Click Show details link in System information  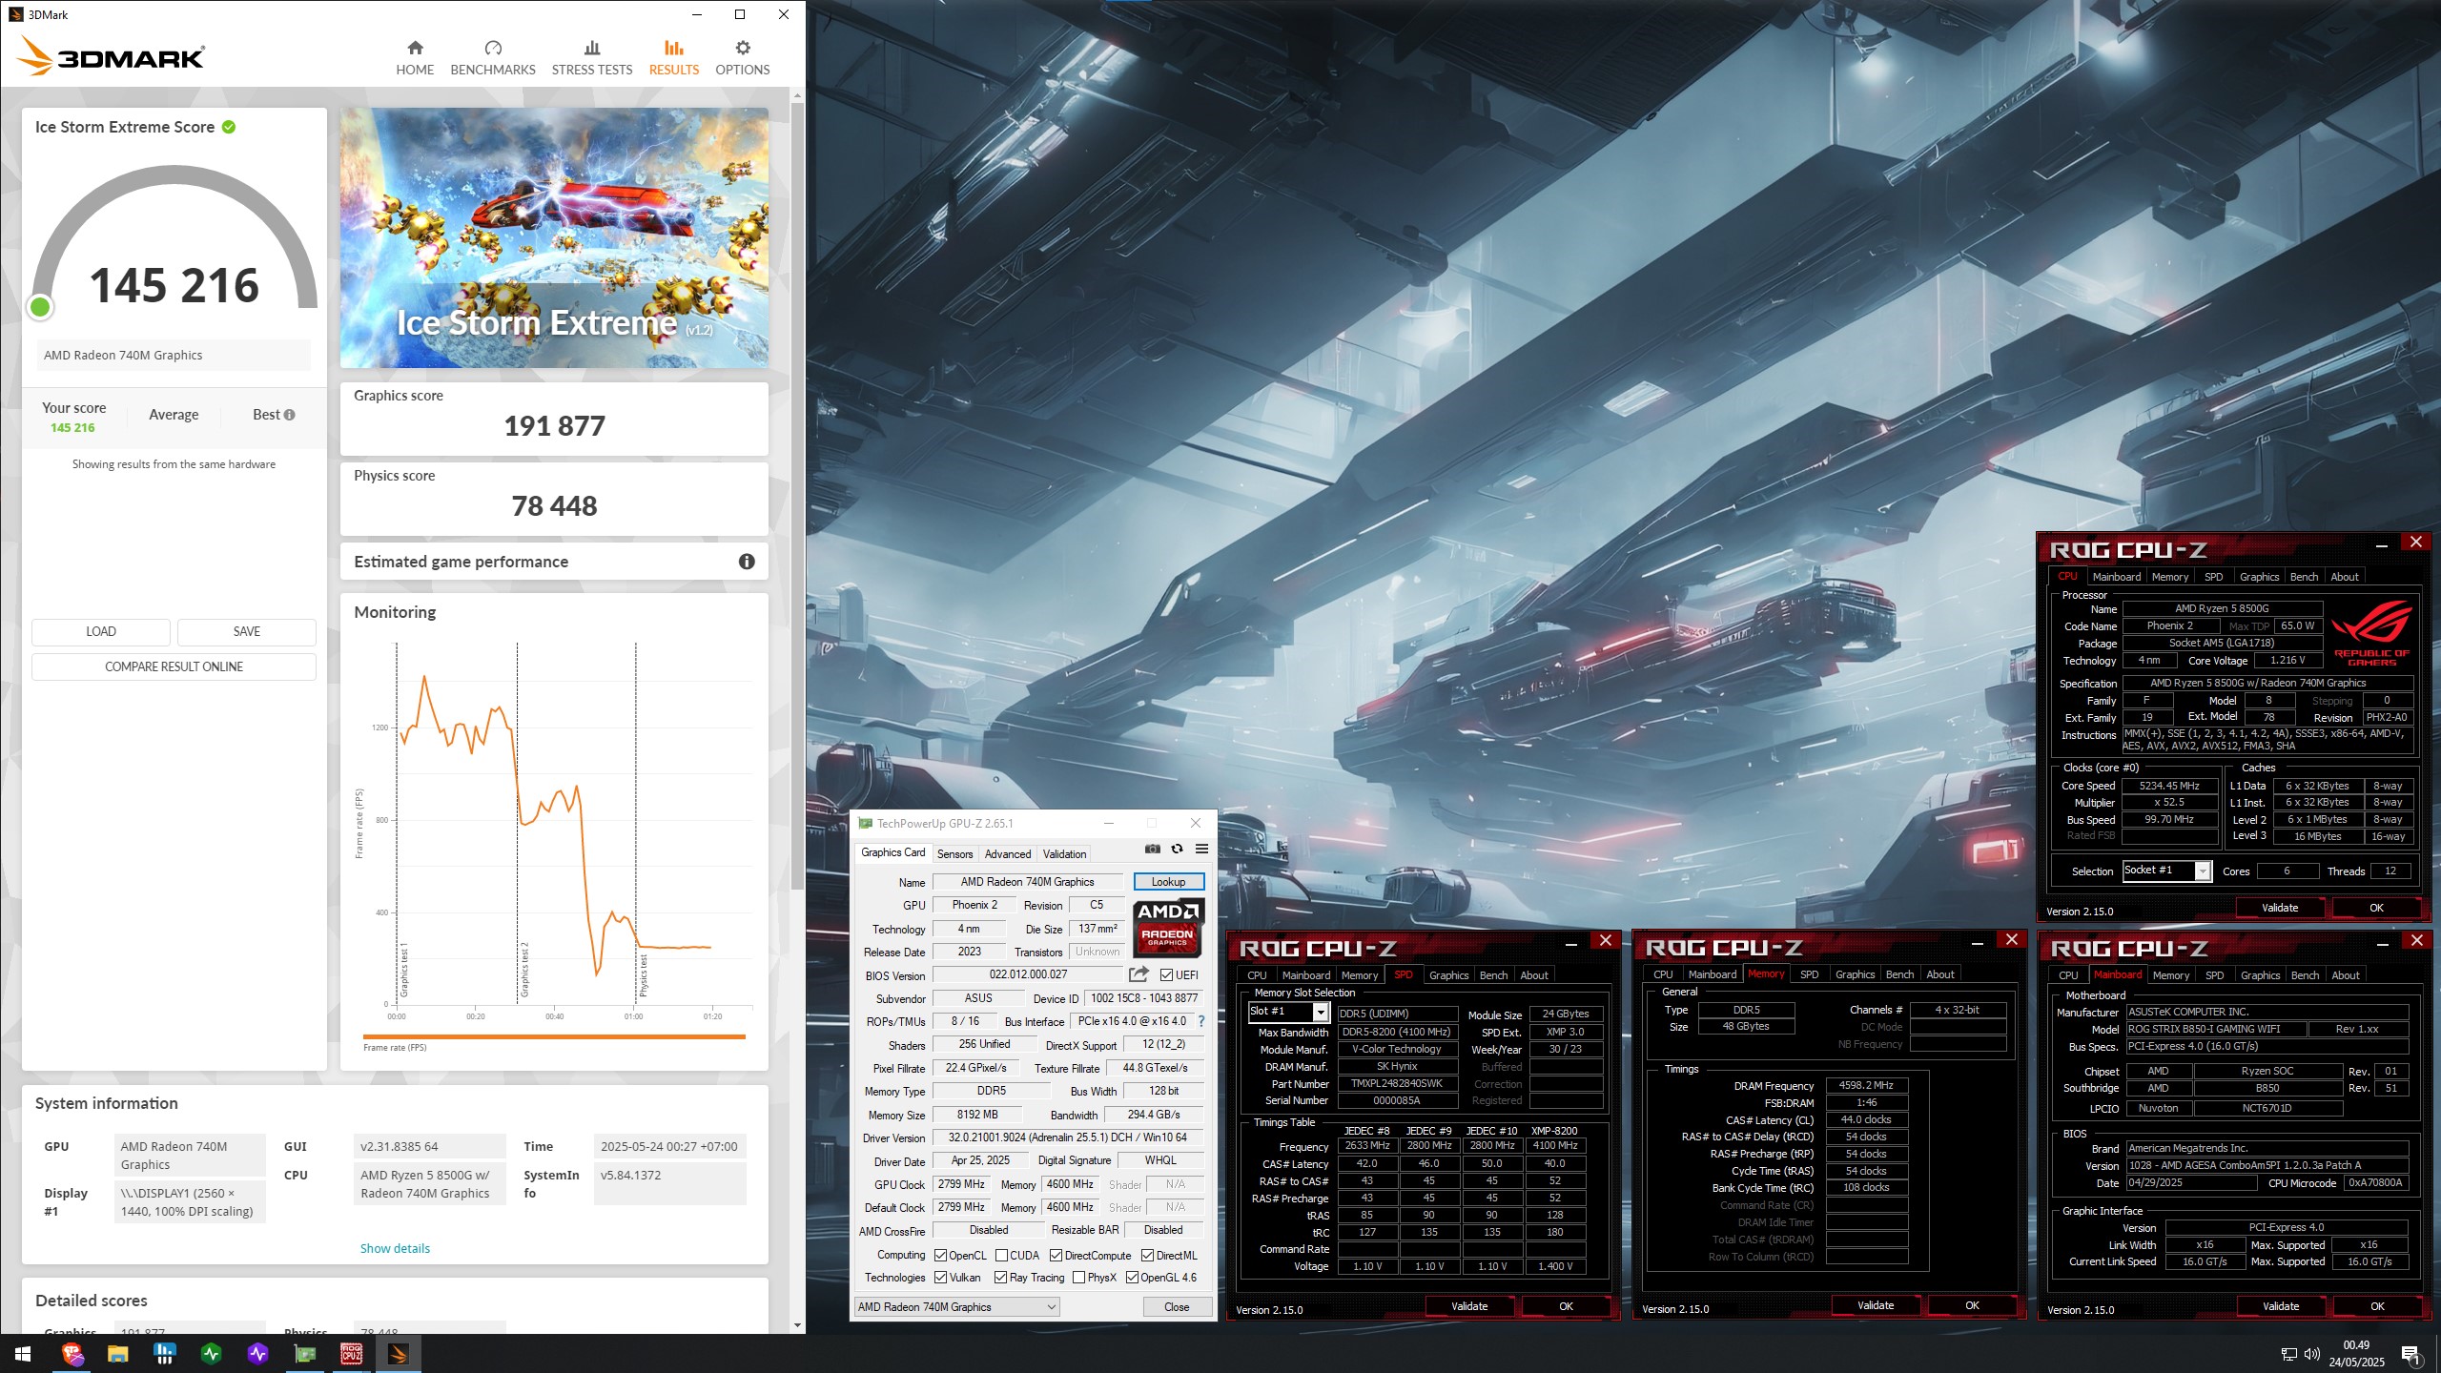395,1248
